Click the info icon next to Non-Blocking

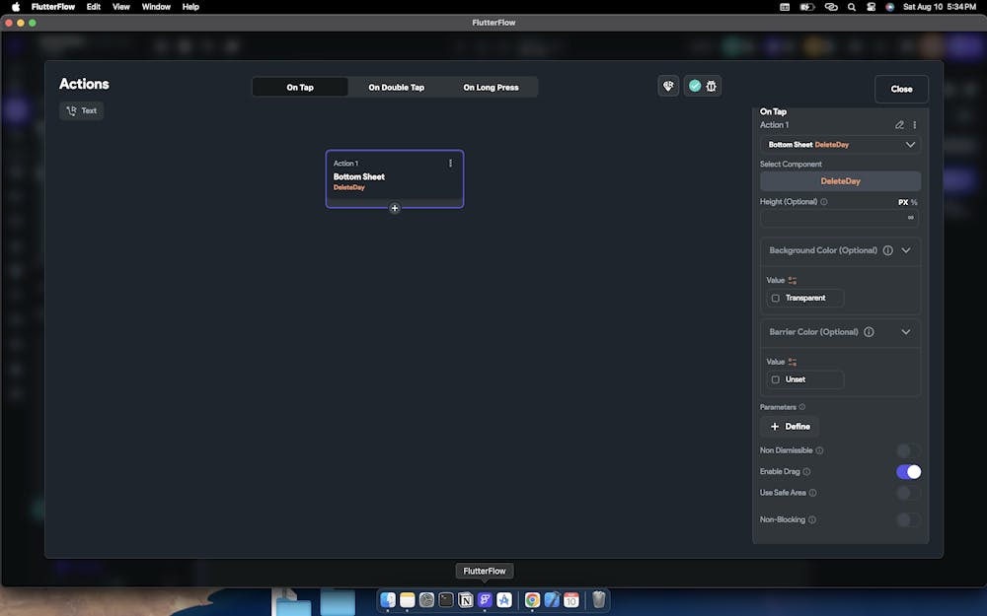click(812, 519)
